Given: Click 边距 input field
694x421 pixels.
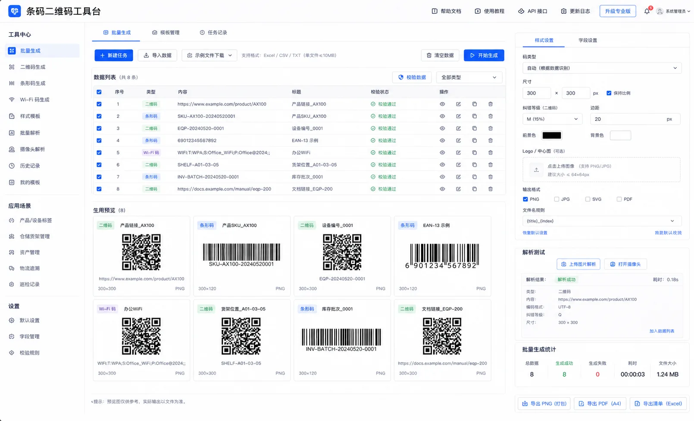Looking at the screenshot, I should [635, 119].
